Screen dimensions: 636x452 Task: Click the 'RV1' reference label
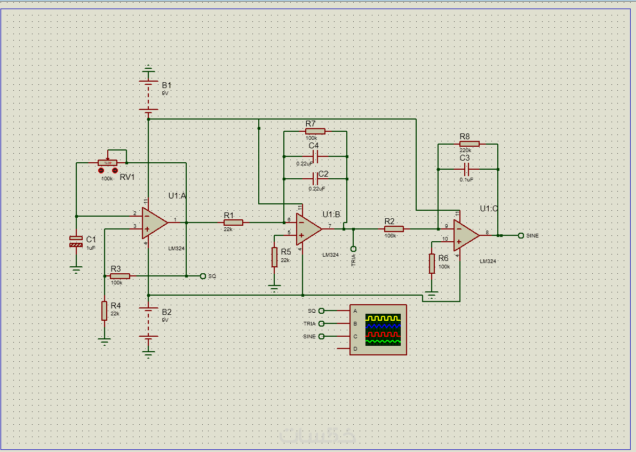point(127,177)
